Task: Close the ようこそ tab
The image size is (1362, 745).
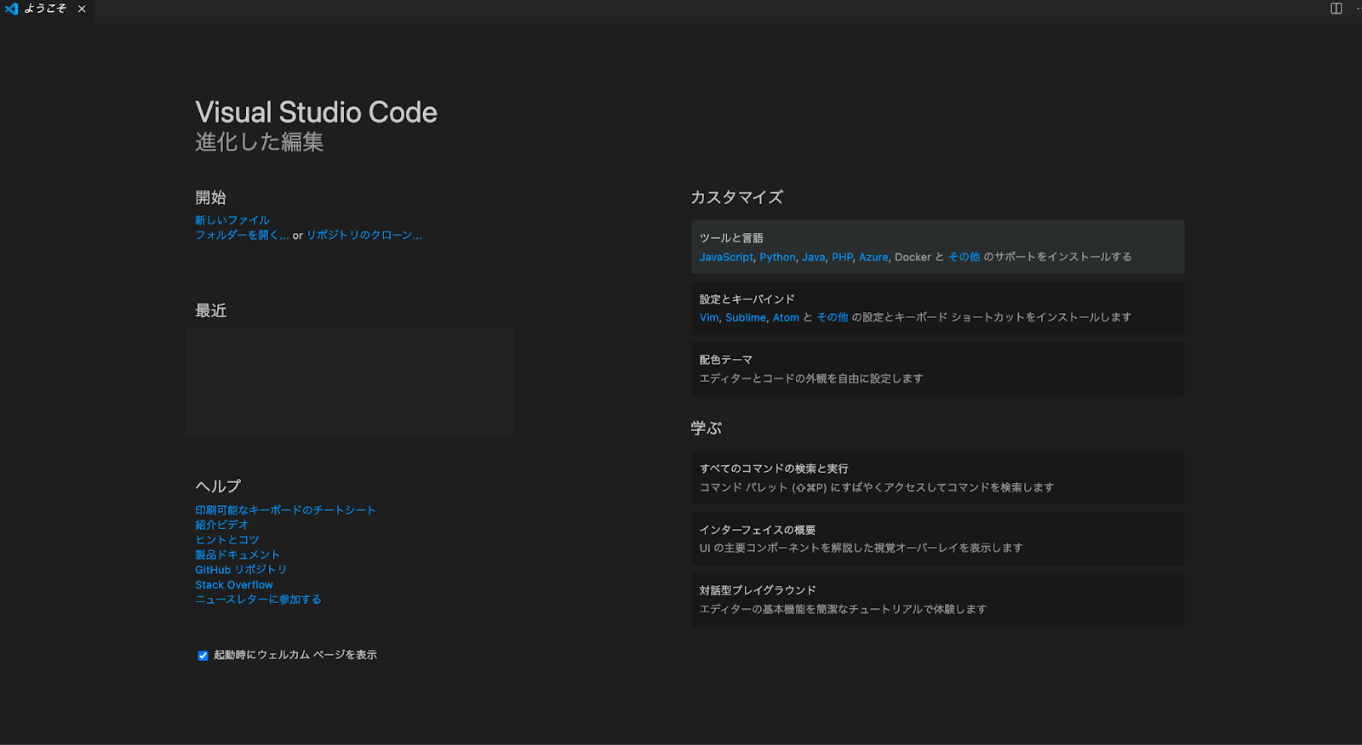Action: point(82,9)
